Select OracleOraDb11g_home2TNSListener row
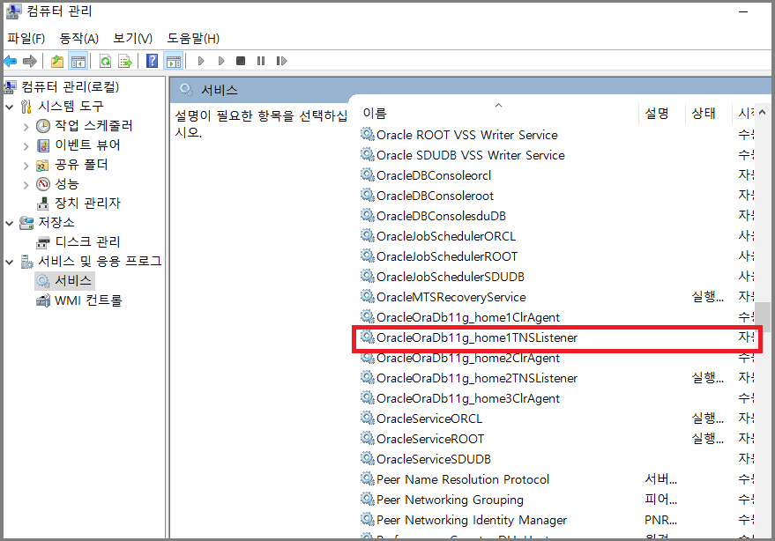 556,378
